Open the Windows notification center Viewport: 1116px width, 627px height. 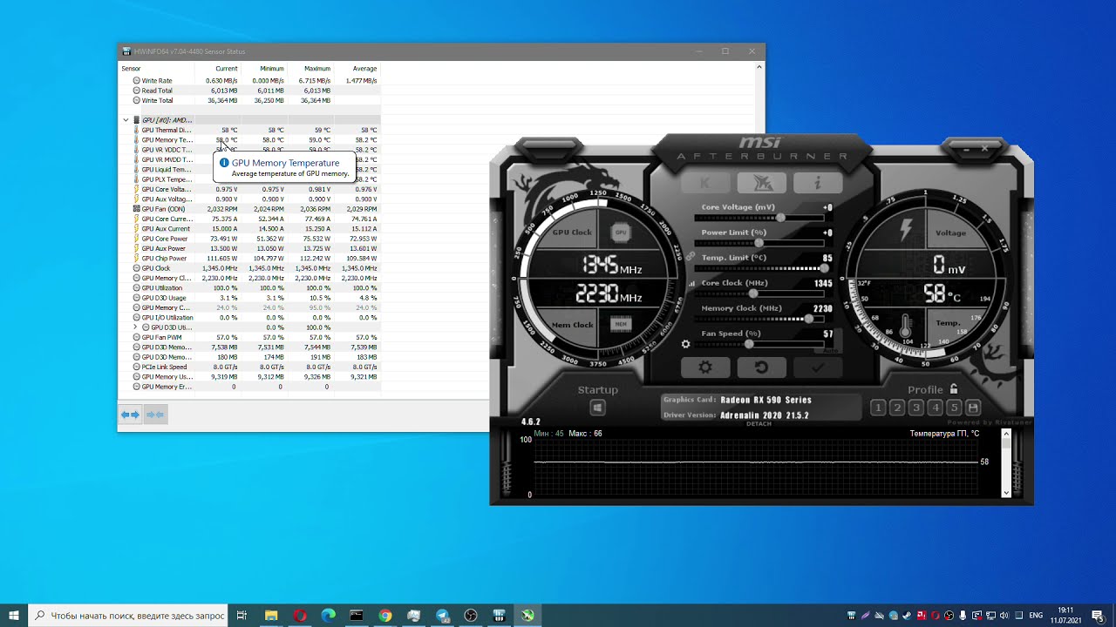click(1098, 616)
